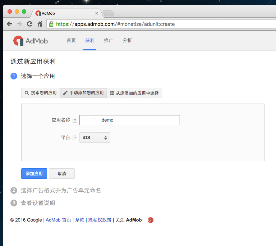Click step 3 查看设置说明
This screenshot has width=276, height=246.
(x=38, y=203)
